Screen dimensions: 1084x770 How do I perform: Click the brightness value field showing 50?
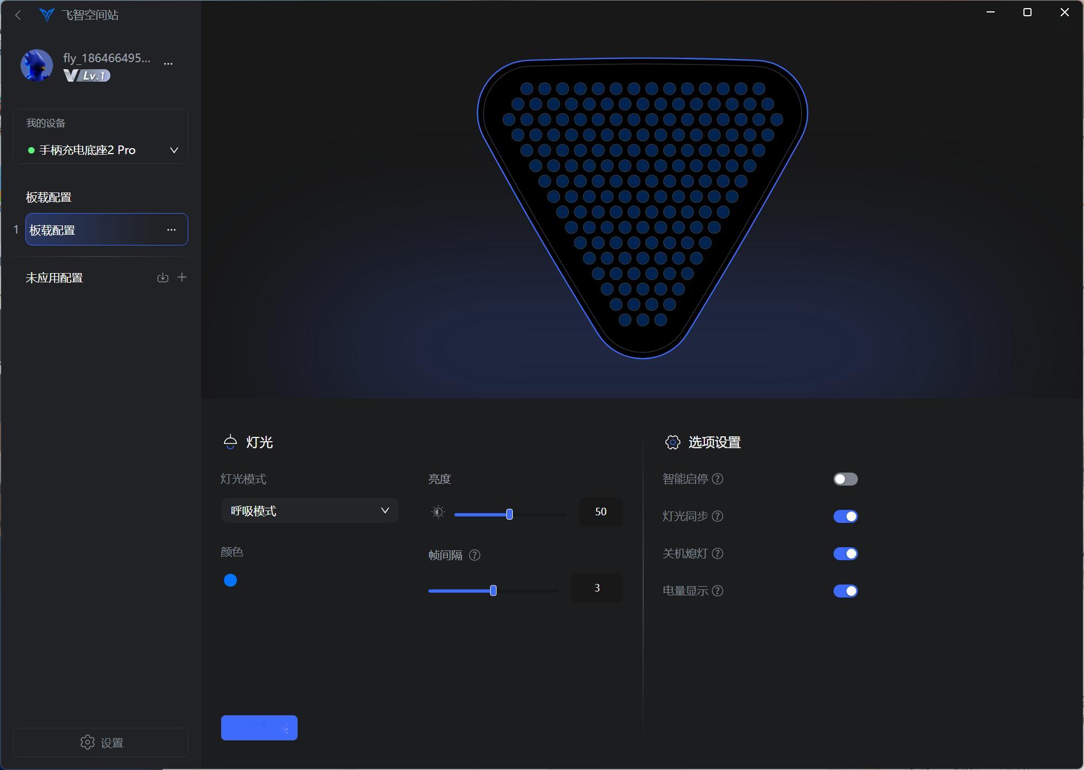click(x=600, y=512)
